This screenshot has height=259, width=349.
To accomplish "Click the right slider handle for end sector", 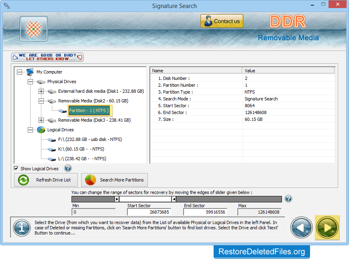I will [174, 199].
